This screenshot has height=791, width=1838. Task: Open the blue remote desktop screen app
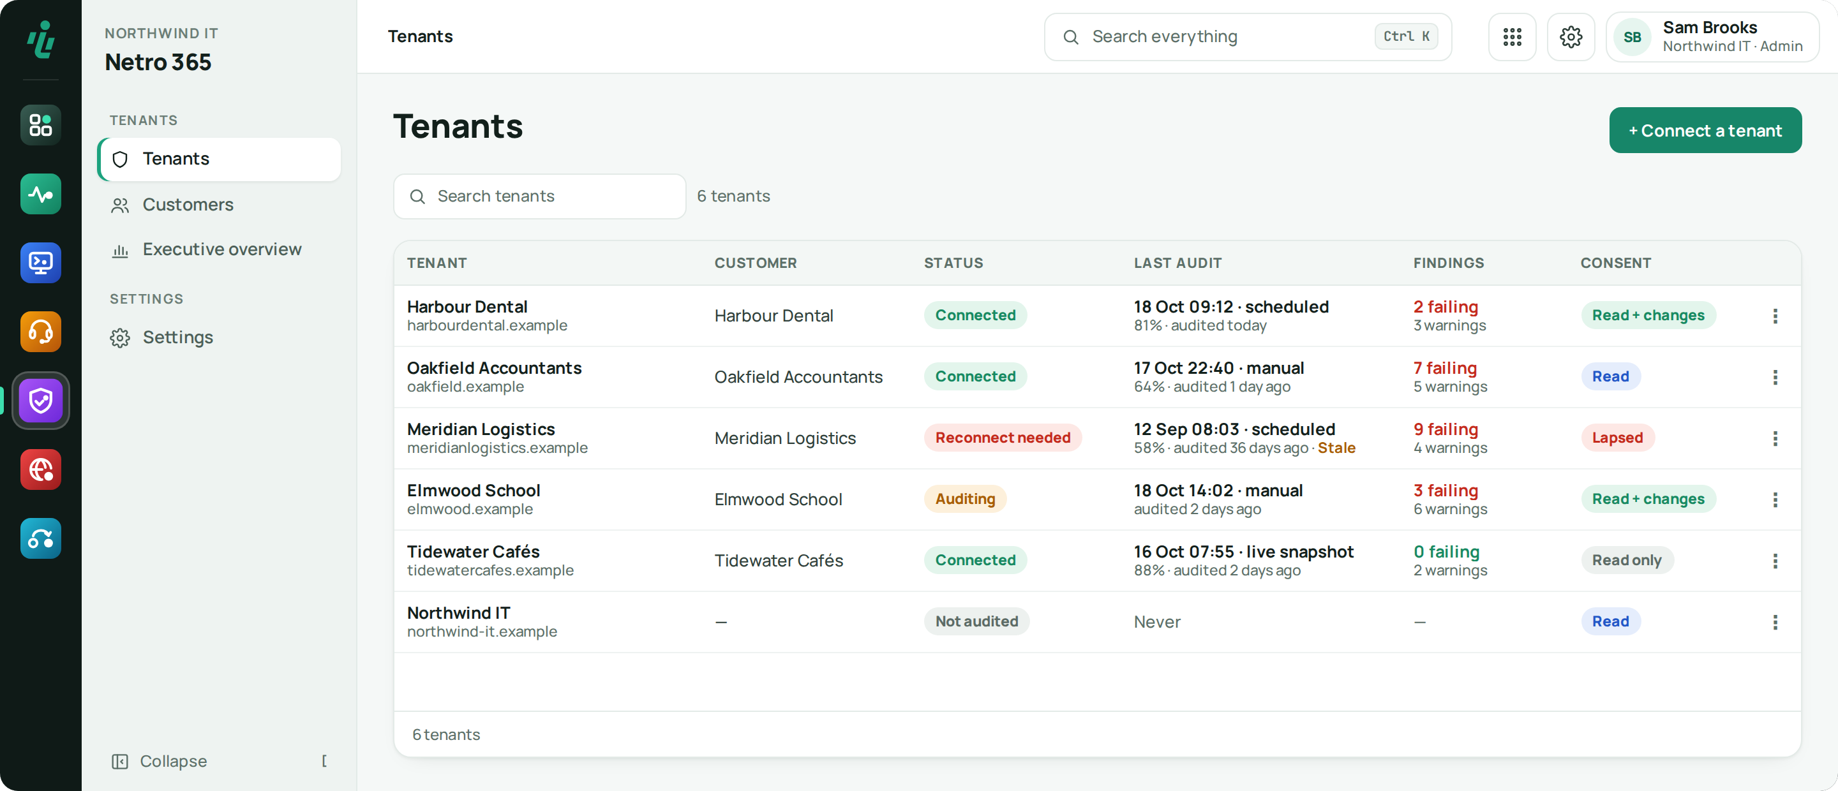click(41, 262)
